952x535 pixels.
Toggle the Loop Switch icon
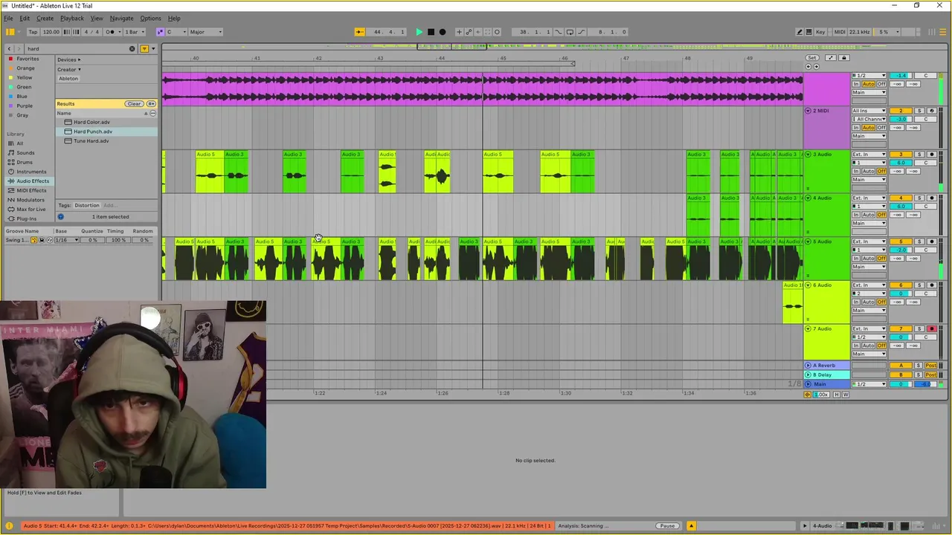click(570, 32)
